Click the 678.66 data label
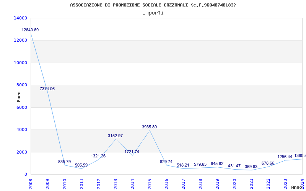Viewport: 306px width, 191px height. pyautogui.click(x=268, y=163)
